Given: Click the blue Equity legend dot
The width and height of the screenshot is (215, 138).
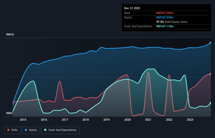Looking at the screenshot, I should tap(26, 130).
